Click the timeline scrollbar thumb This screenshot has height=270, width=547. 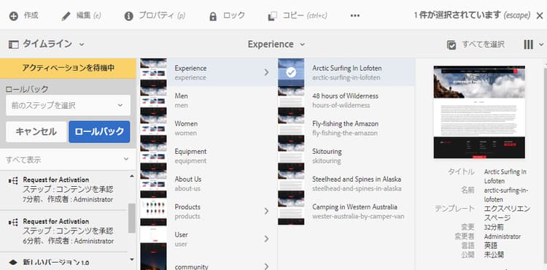131,218
